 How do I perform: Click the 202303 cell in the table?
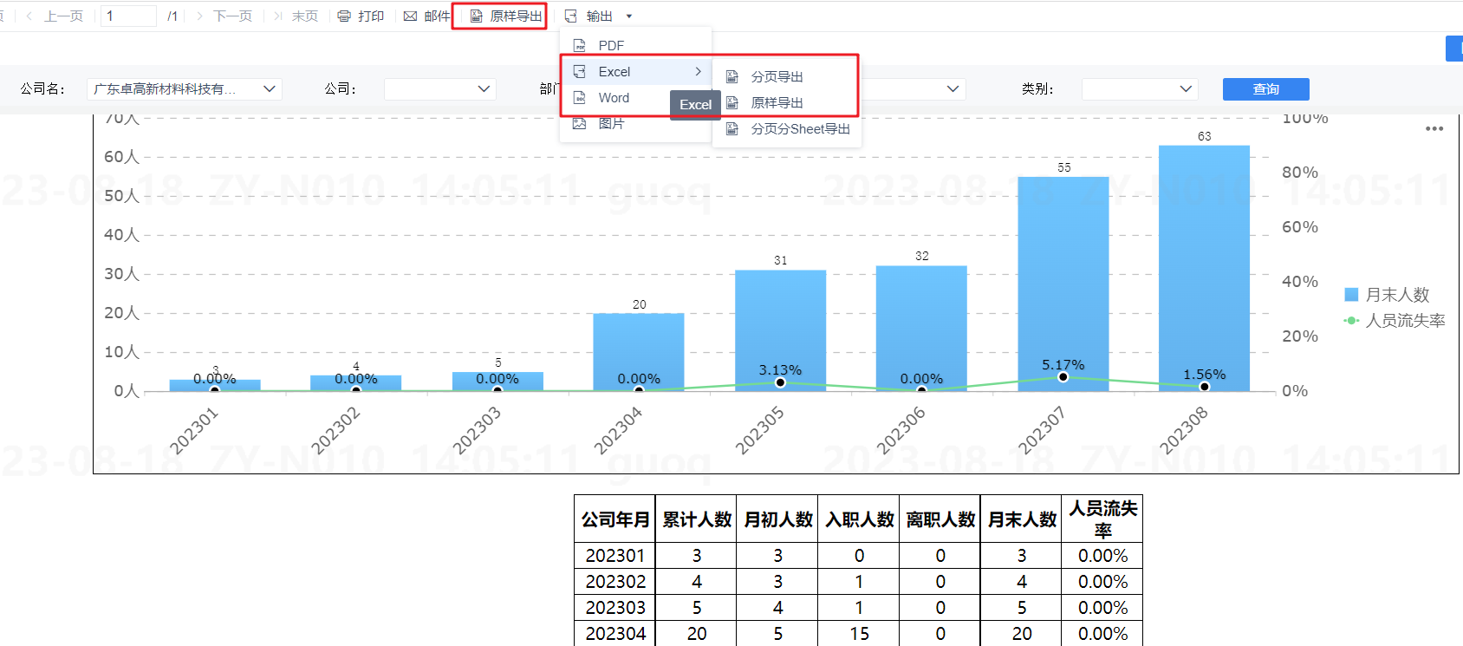coord(615,608)
